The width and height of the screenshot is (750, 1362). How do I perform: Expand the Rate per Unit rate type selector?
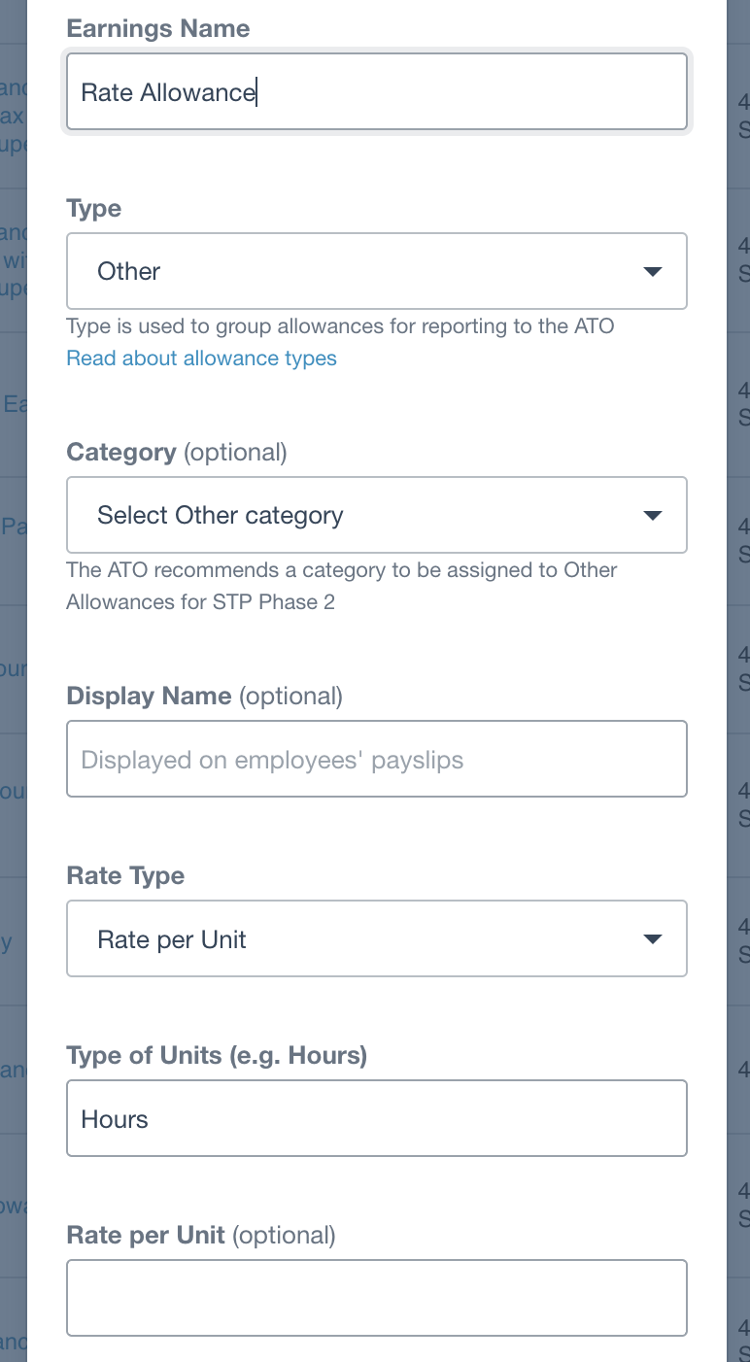coord(376,938)
